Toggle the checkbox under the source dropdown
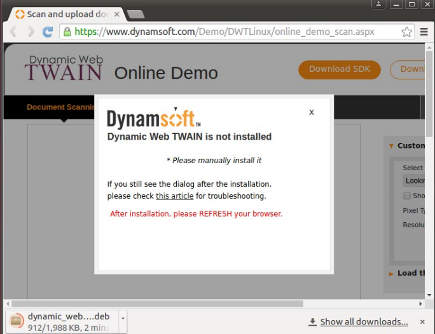The width and height of the screenshot is (435, 334). click(407, 196)
